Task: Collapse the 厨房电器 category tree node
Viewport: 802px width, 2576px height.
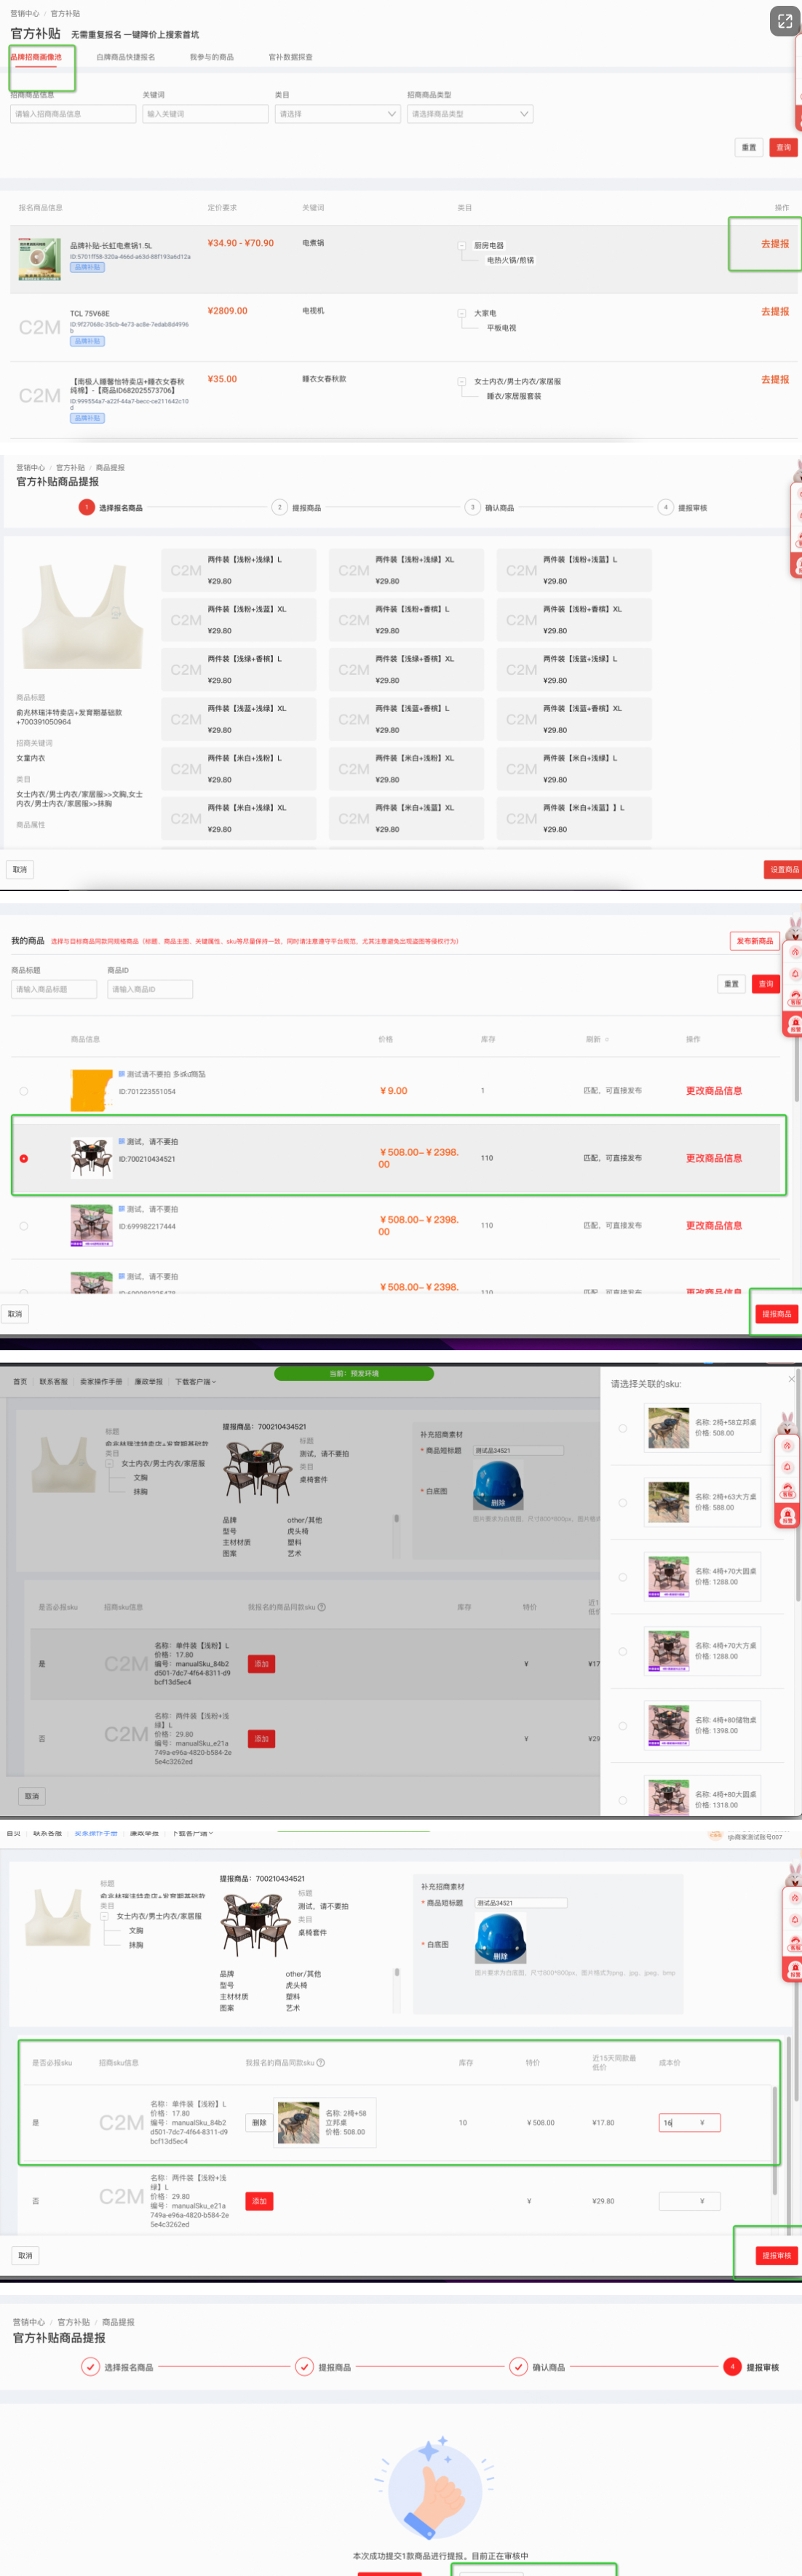Action: tap(462, 245)
